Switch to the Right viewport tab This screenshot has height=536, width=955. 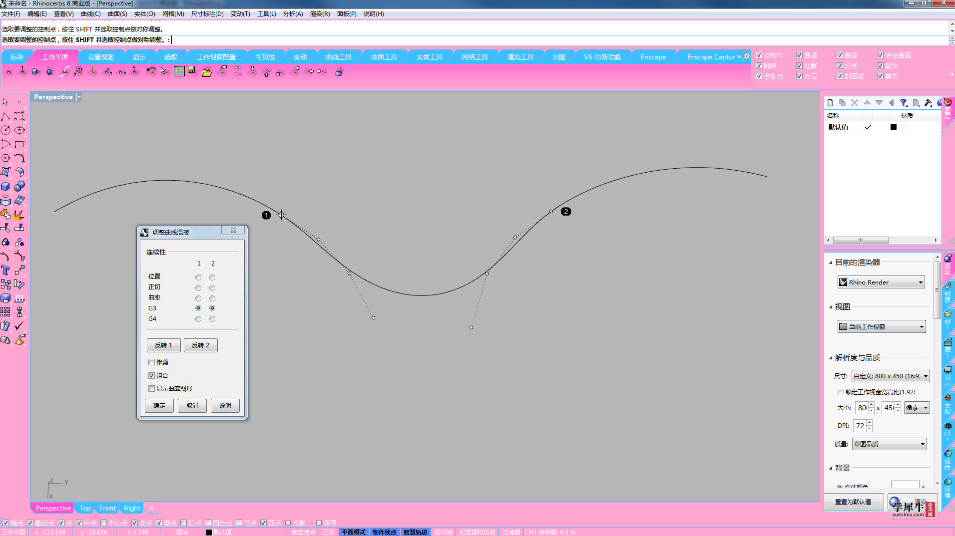[132, 508]
